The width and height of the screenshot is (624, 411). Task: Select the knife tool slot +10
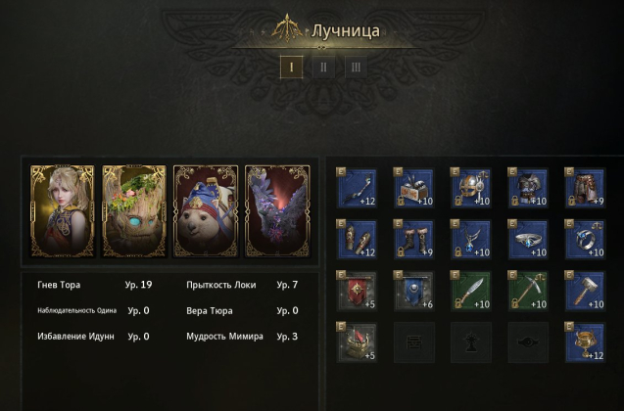click(x=471, y=291)
